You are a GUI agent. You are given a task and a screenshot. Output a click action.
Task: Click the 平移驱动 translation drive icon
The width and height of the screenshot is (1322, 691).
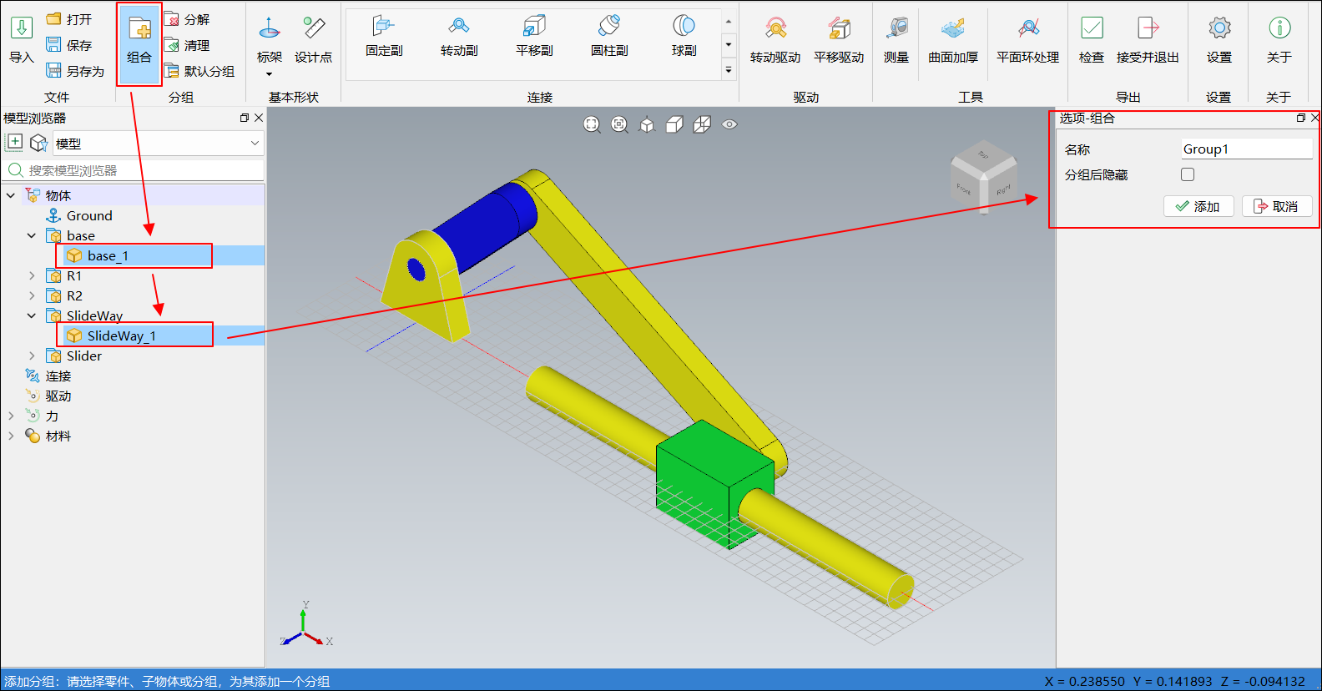839,42
